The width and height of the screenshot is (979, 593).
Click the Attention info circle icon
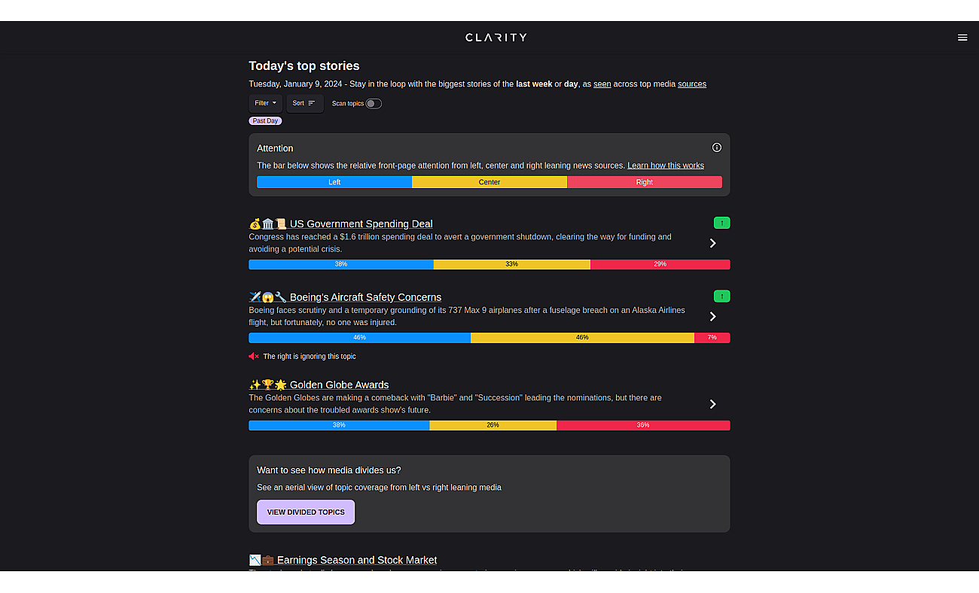click(x=717, y=147)
